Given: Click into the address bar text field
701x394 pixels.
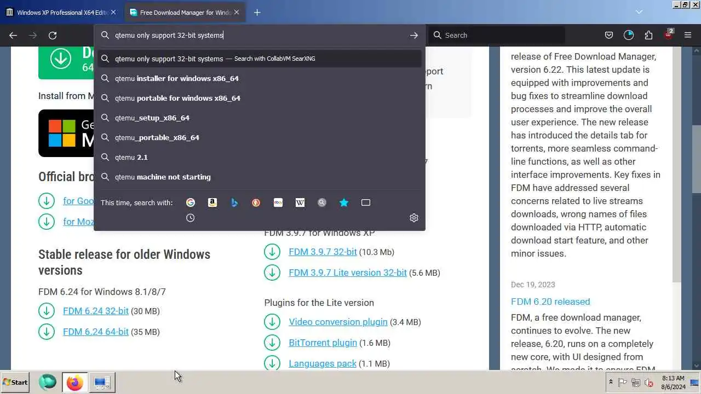Looking at the screenshot, I should pos(258,35).
